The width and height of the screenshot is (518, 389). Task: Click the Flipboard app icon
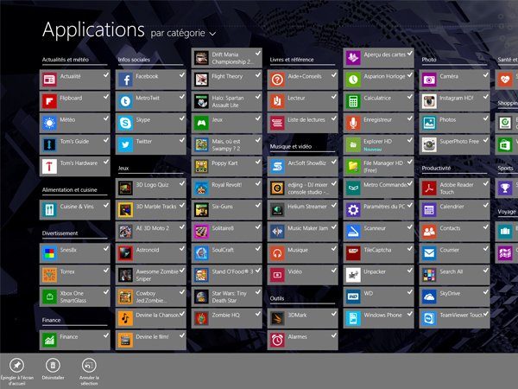tap(49, 101)
